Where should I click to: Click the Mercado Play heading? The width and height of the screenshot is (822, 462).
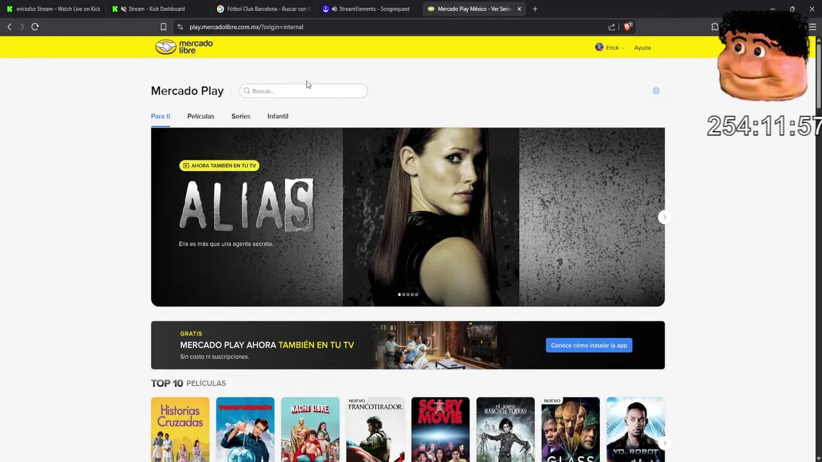(188, 91)
